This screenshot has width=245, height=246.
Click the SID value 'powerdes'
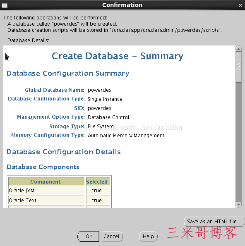[99, 108]
